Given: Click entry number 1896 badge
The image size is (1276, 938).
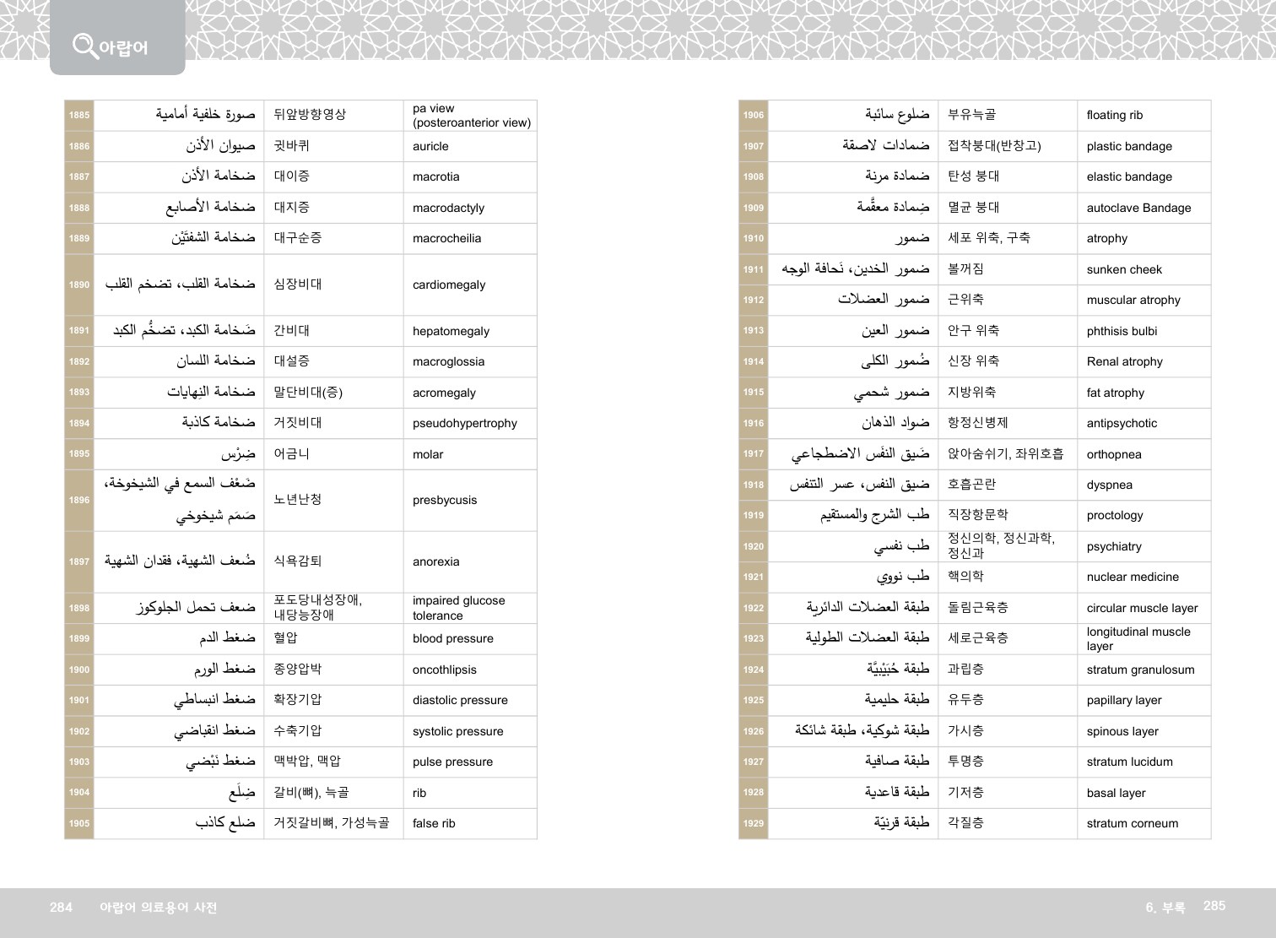Looking at the screenshot, I should tap(79, 500).
